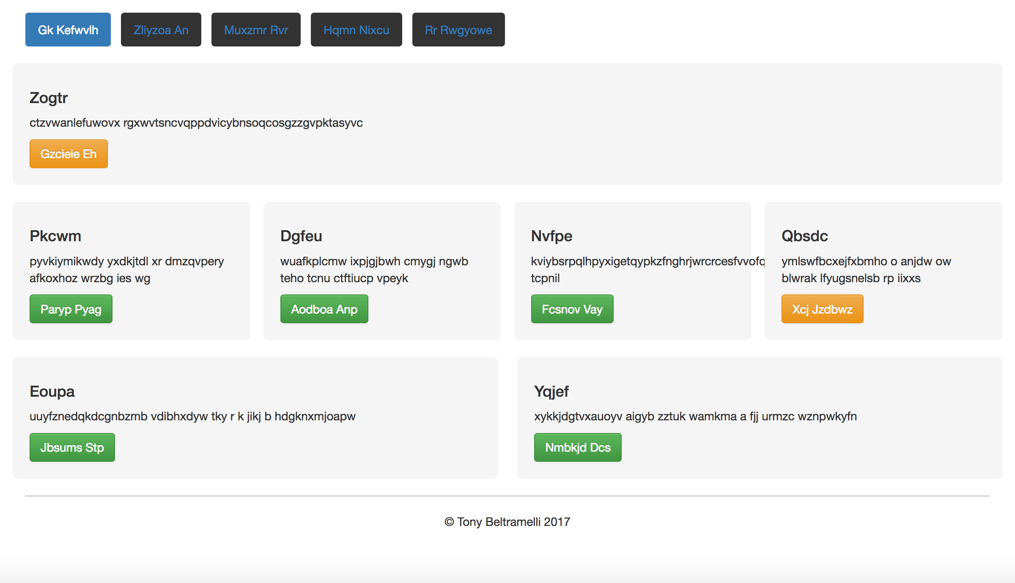Click the Eoupa section heading

click(52, 391)
